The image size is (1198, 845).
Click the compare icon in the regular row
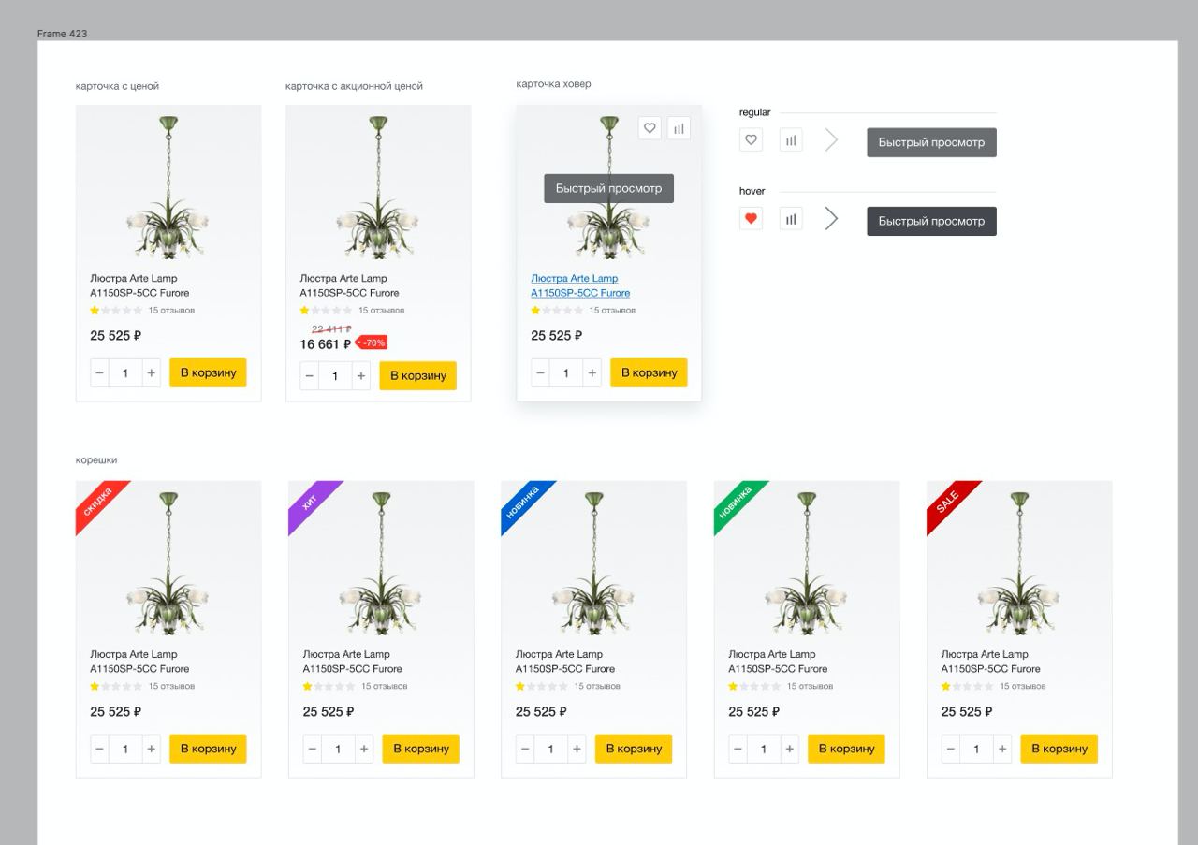791,140
